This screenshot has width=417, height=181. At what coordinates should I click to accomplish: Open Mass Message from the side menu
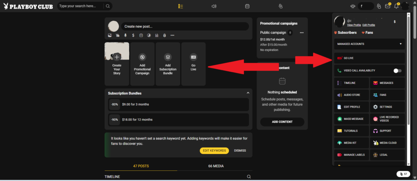(x=351, y=119)
